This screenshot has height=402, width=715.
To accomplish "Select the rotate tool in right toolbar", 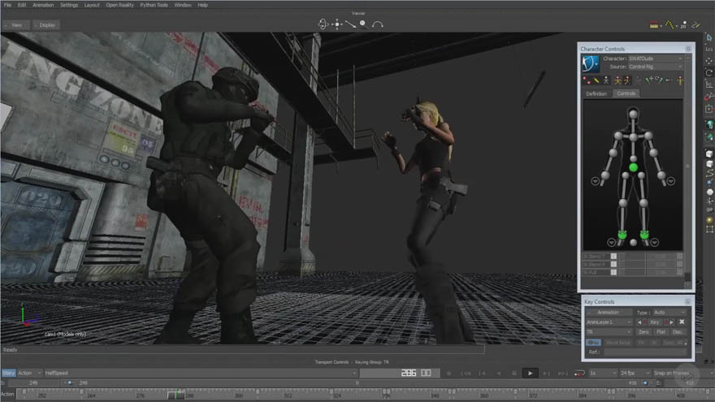I will point(709,72).
